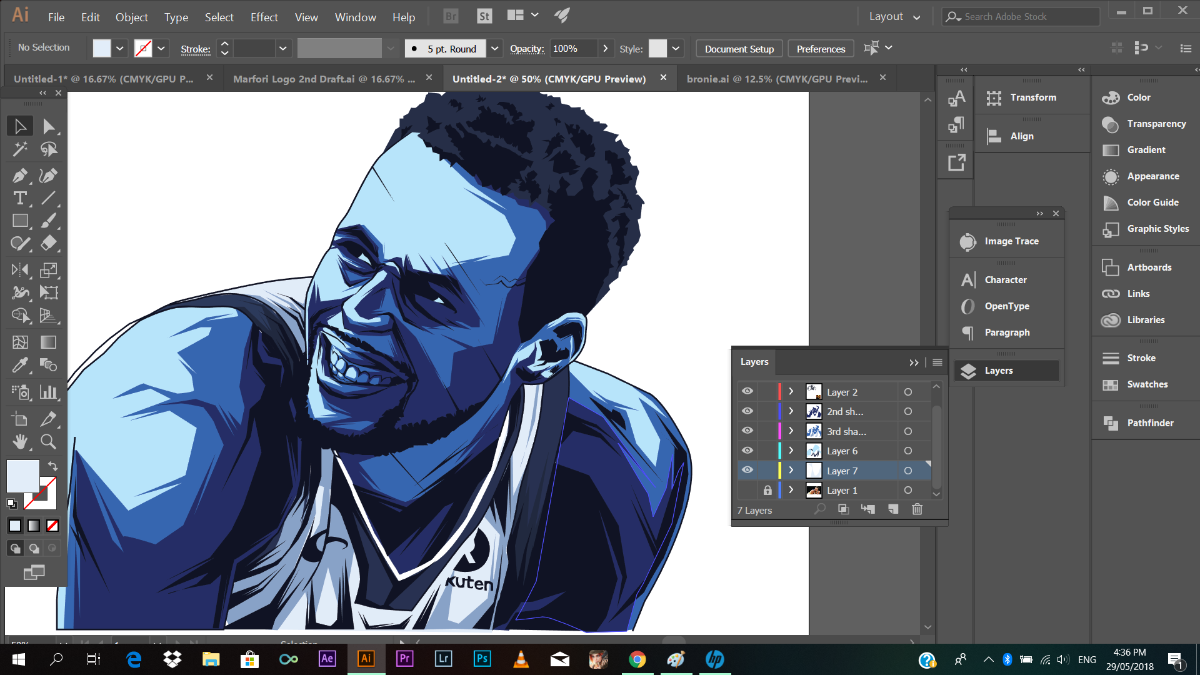Toggle visibility of Layer 6
This screenshot has width=1200, height=675.
[x=747, y=451]
